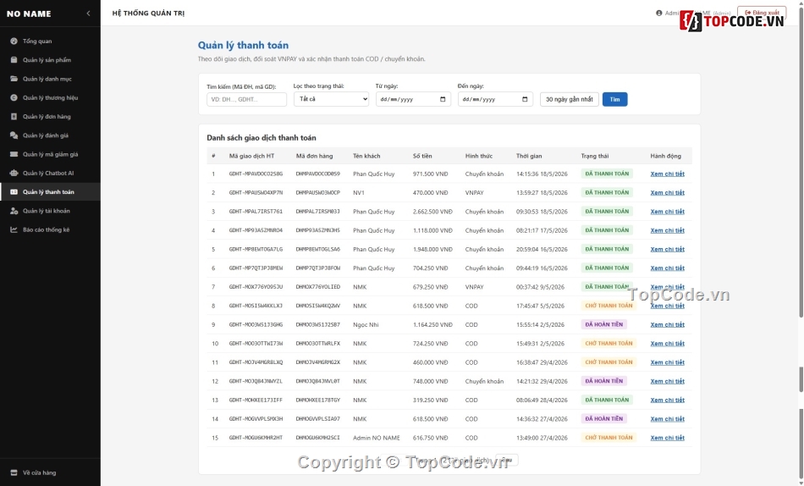The image size is (804, 486).
Task: Open Xem chi tiết for GDHT-MPAVDOC02S8G
Action: tap(667, 174)
